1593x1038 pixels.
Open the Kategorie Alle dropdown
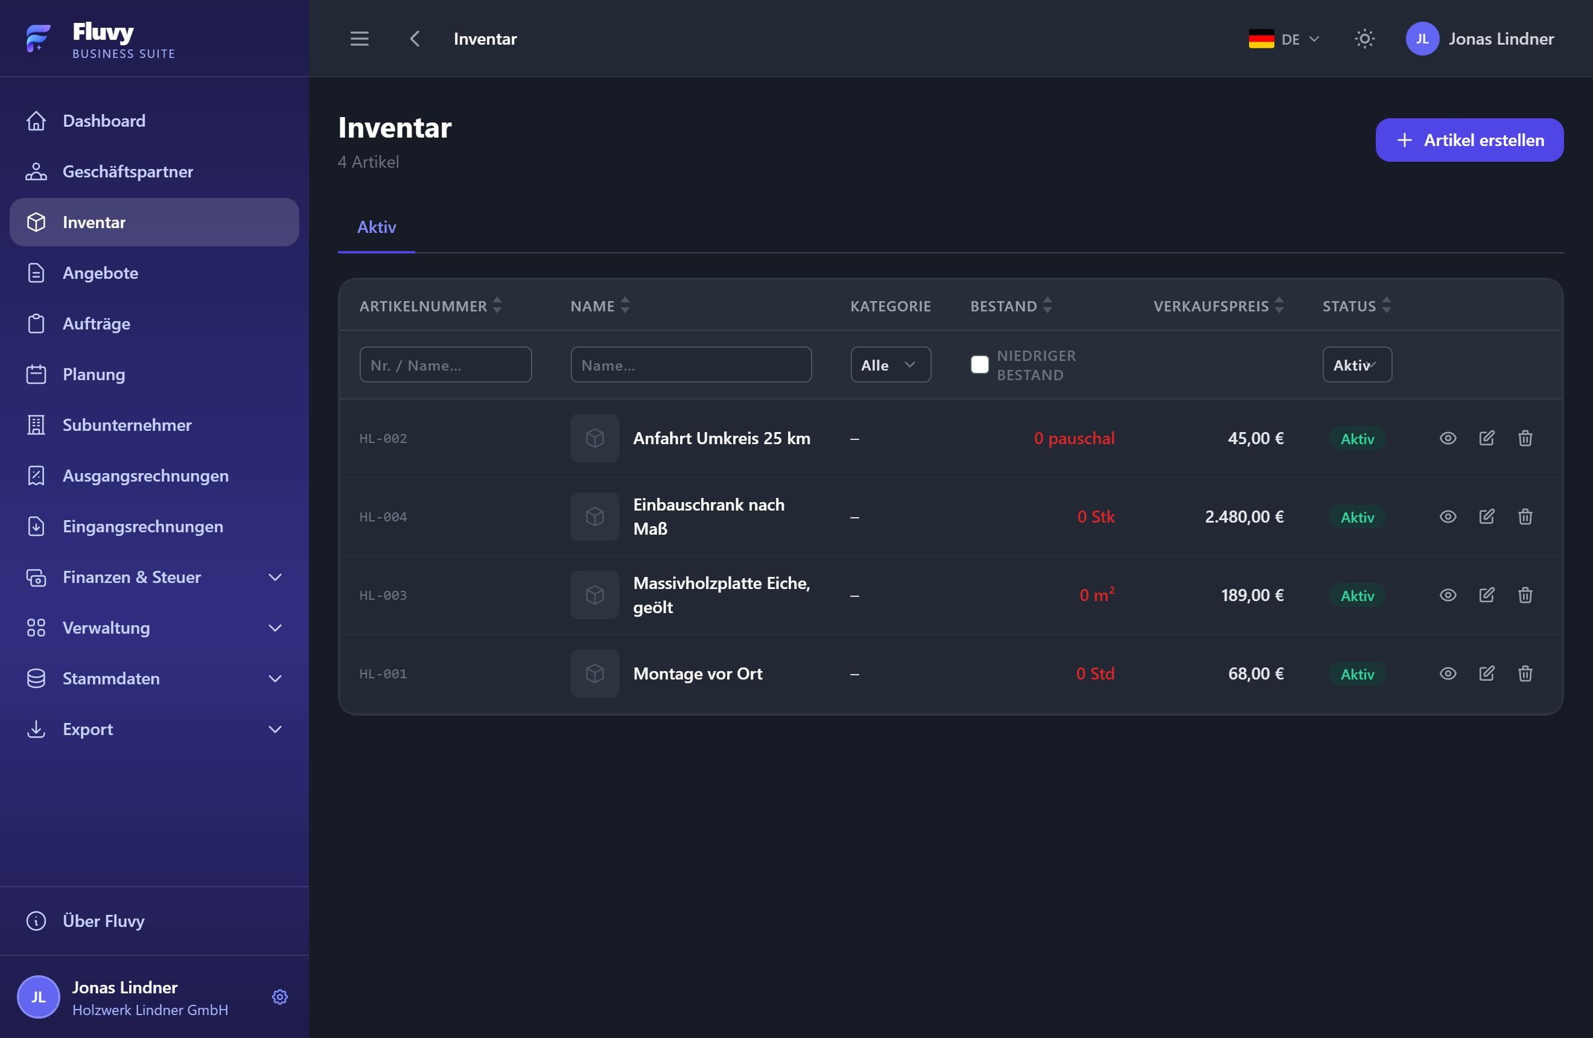coord(890,365)
